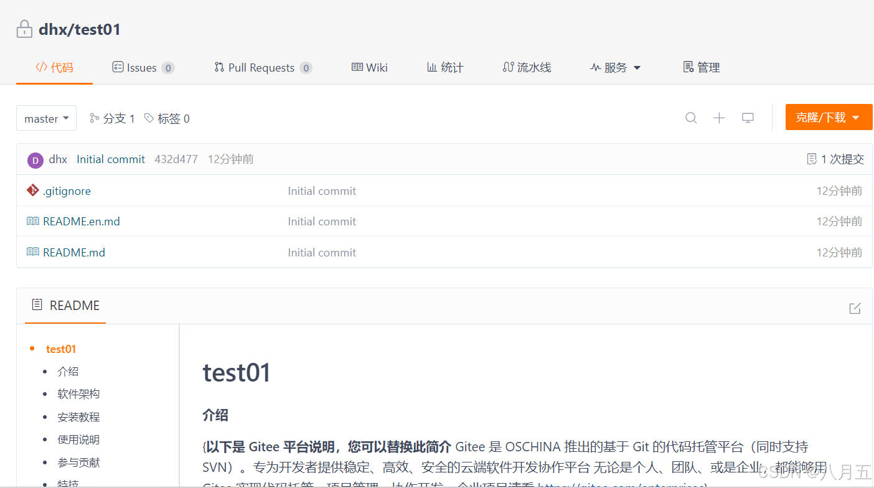
Task: Jump to 使用说明 section in outline
Action: (78, 439)
